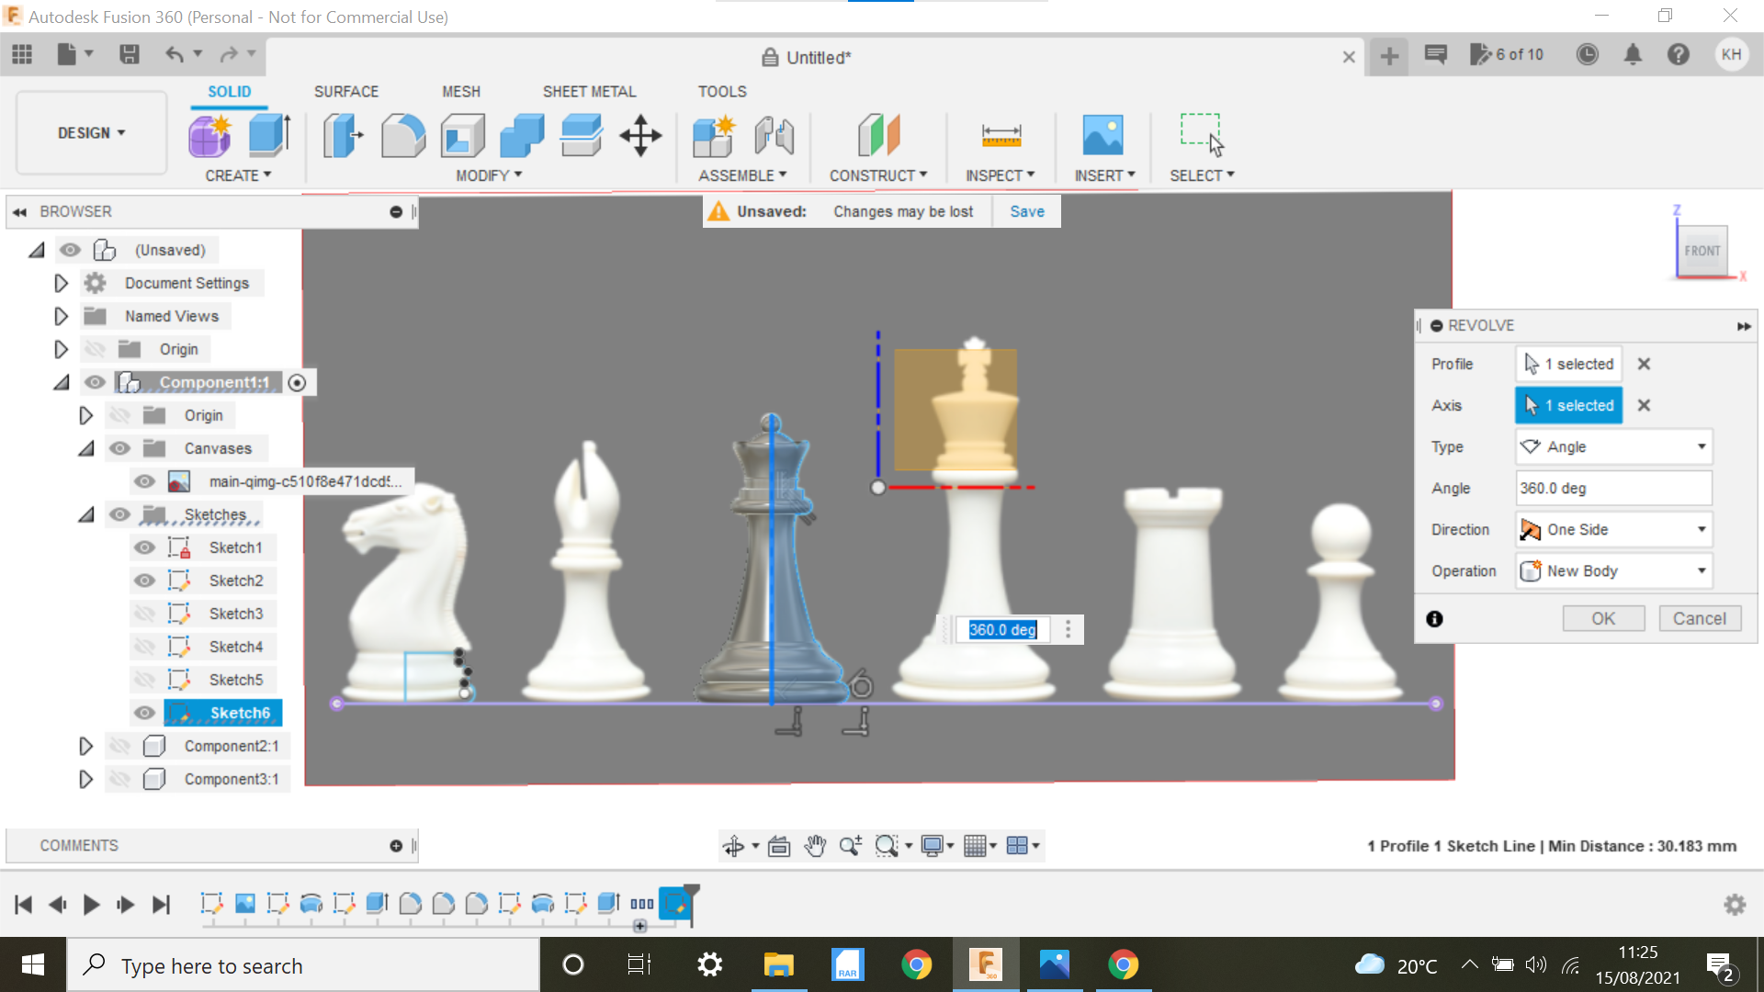The width and height of the screenshot is (1764, 992).
Task: Open the Direction dropdown showing One Side
Action: (1699, 529)
